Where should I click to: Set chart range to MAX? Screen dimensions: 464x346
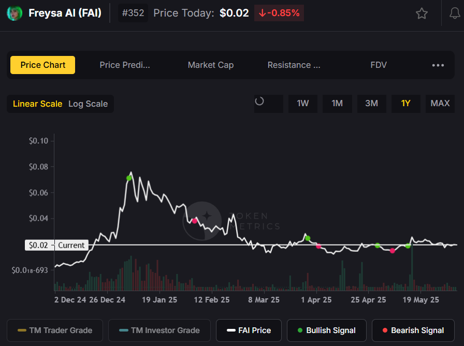440,103
